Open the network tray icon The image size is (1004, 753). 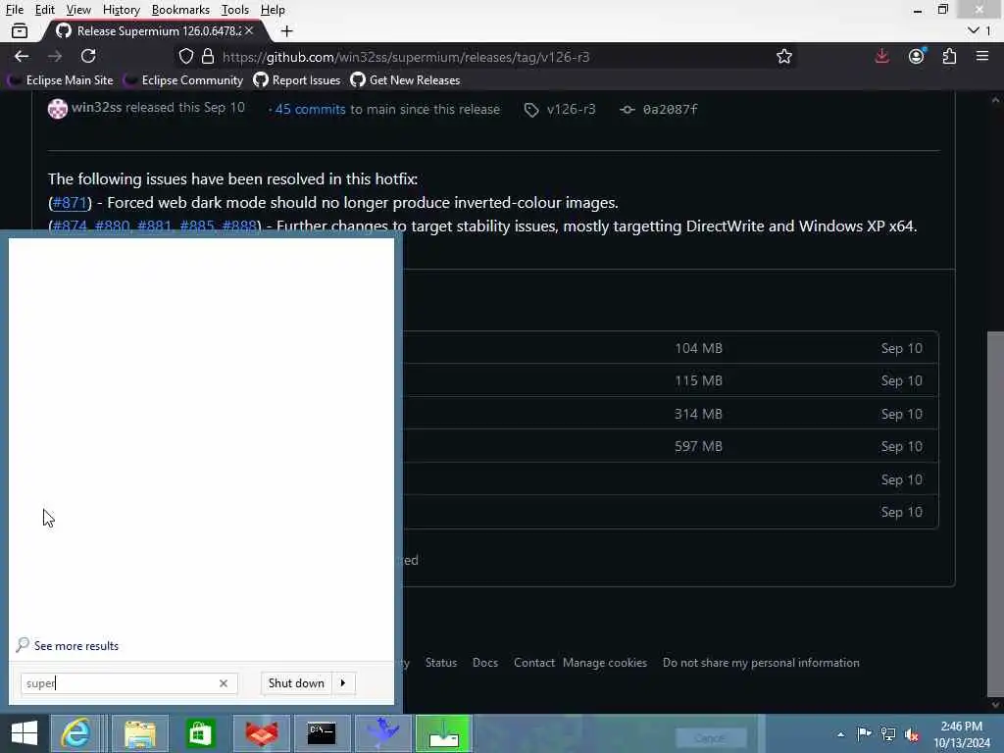point(888,733)
